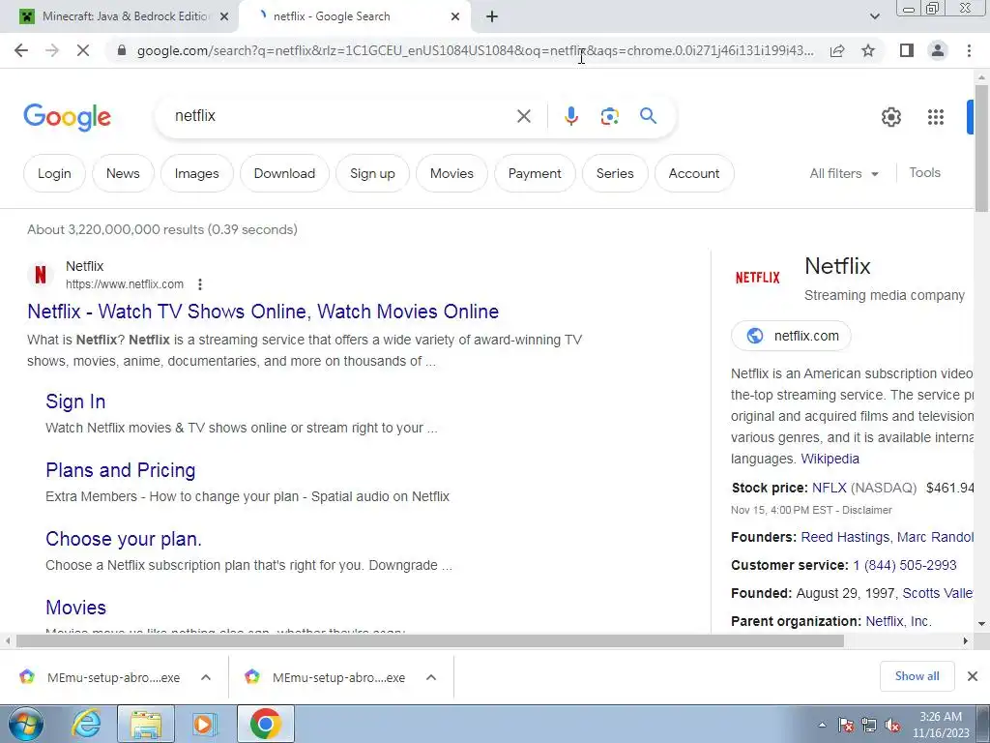The width and height of the screenshot is (990, 743).
Task: Click the lock icon in the address bar
Action: click(x=122, y=50)
